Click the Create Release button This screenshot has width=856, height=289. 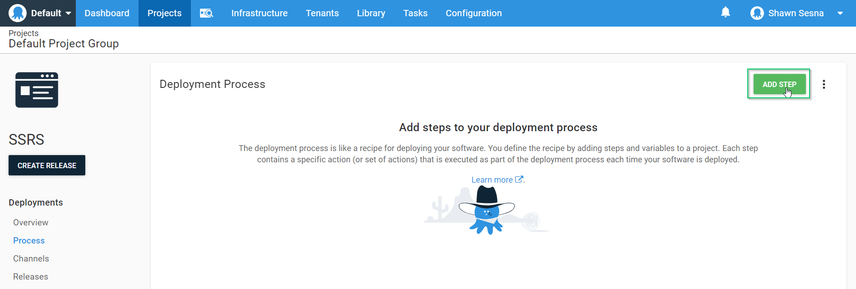(47, 165)
